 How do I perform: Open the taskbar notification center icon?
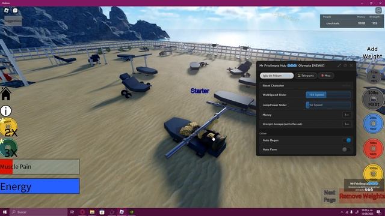click(378, 212)
